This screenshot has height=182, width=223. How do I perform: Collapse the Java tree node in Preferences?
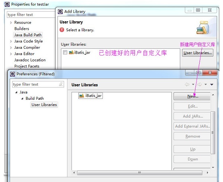tap(16, 92)
